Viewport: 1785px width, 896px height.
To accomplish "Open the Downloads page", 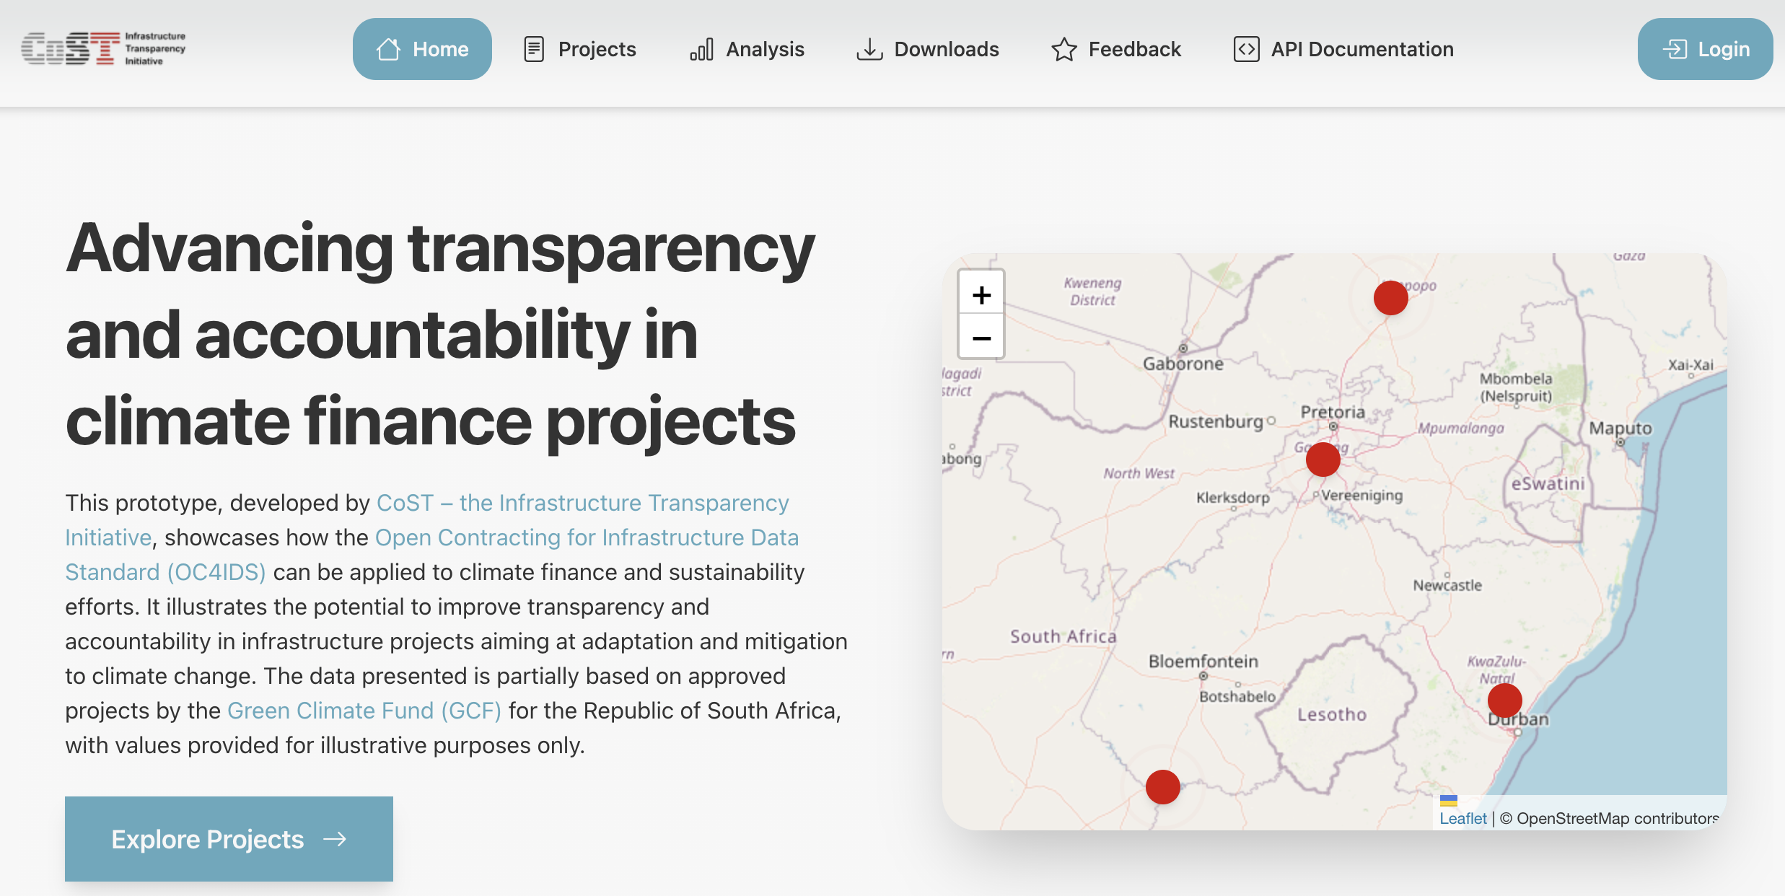I will point(927,49).
